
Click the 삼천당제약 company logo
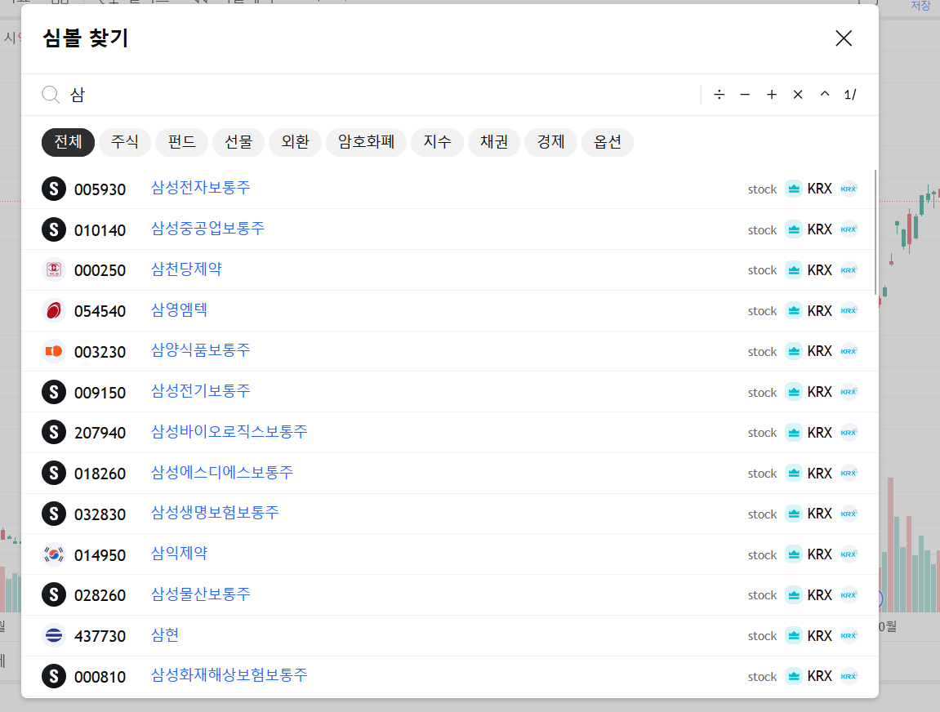point(53,270)
